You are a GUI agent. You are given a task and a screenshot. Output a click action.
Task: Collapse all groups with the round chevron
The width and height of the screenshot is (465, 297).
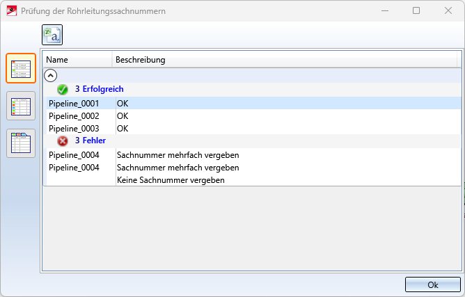[x=50, y=76]
